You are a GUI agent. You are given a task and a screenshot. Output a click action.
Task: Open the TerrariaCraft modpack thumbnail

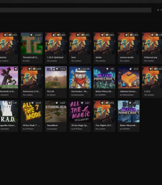pyautogui.click(x=31, y=43)
